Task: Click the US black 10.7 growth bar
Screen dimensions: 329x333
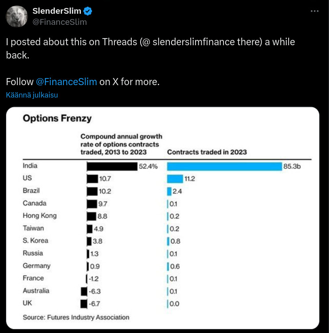Action: [x=92, y=179]
